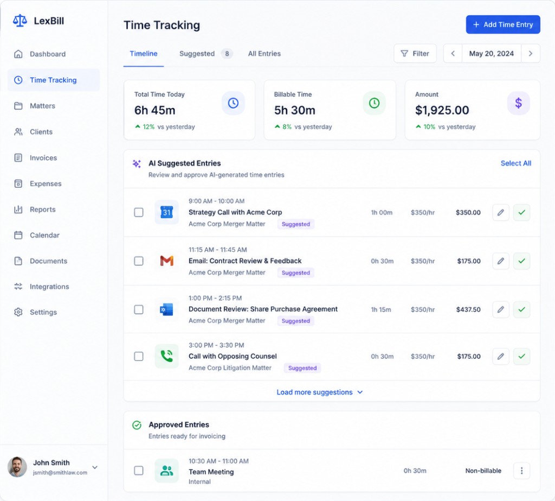The image size is (555, 501).
Task: Click the AI sparkle icon beside AI Suggested Entries
Action: (137, 163)
